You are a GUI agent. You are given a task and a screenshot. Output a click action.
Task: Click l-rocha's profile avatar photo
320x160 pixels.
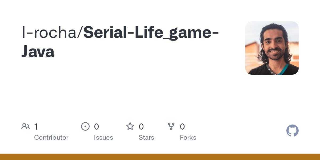[272, 48]
